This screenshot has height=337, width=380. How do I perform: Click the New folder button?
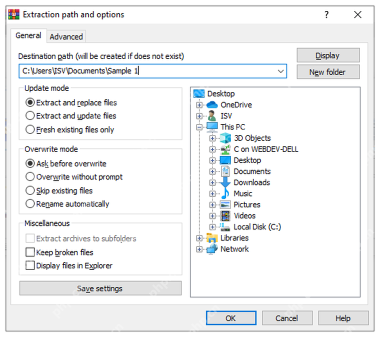pos(328,71)
